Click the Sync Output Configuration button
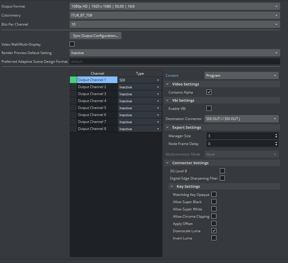The width and height of the screenshot is (288, 263). (x=95, y=36)
